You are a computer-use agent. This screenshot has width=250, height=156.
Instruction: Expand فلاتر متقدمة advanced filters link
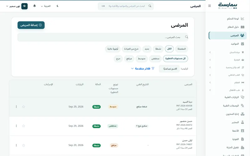pos(142,68)
